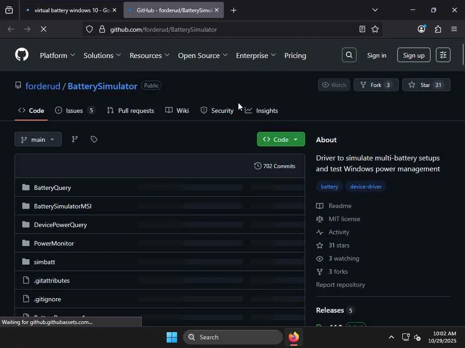Click the Windows Start icon
465x348 pixels.
[172, 337]
